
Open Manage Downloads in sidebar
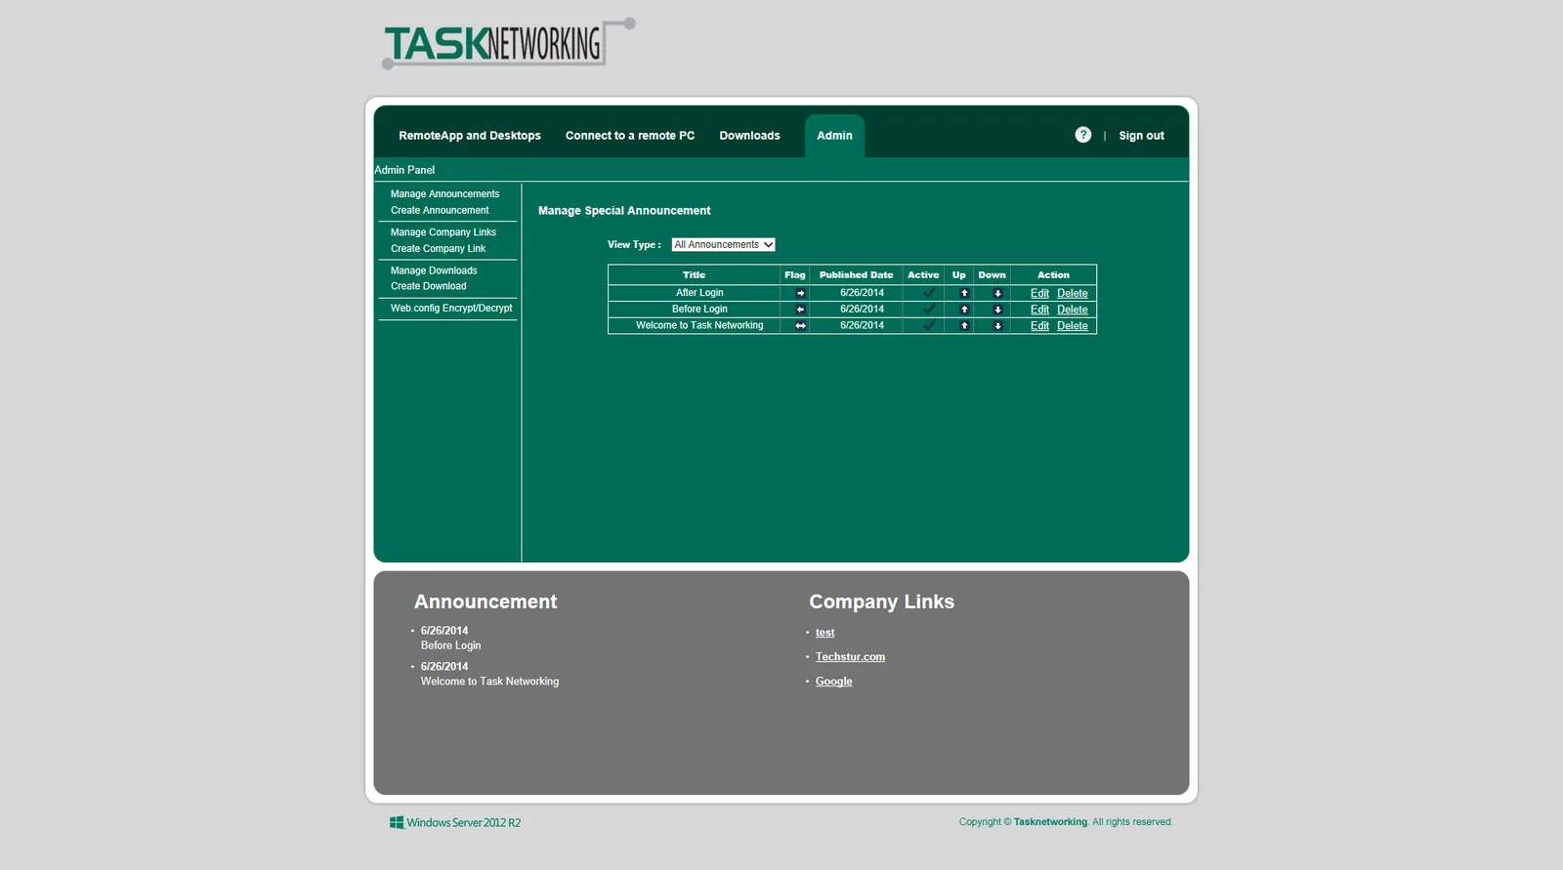click(434, 270)
